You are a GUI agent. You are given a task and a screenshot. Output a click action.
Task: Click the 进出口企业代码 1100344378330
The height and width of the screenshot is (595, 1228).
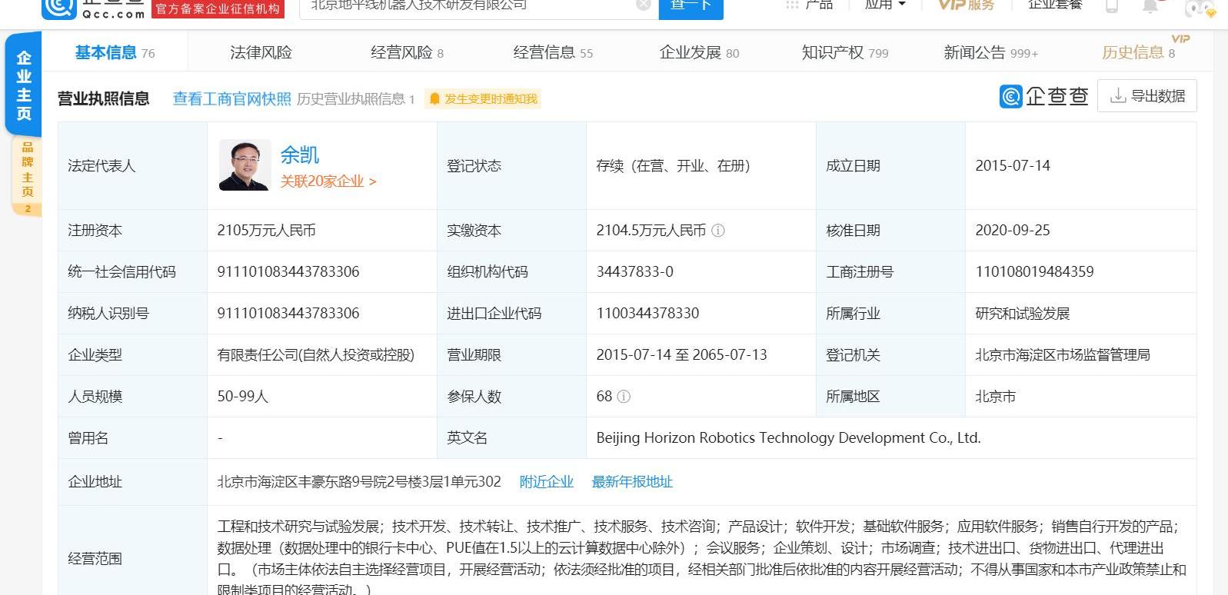click(x=647, y=314)
